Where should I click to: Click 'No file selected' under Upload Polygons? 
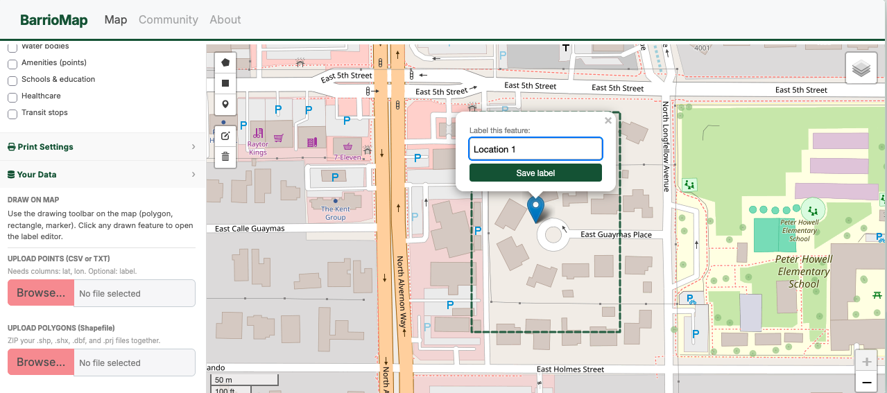pos(110,363)
